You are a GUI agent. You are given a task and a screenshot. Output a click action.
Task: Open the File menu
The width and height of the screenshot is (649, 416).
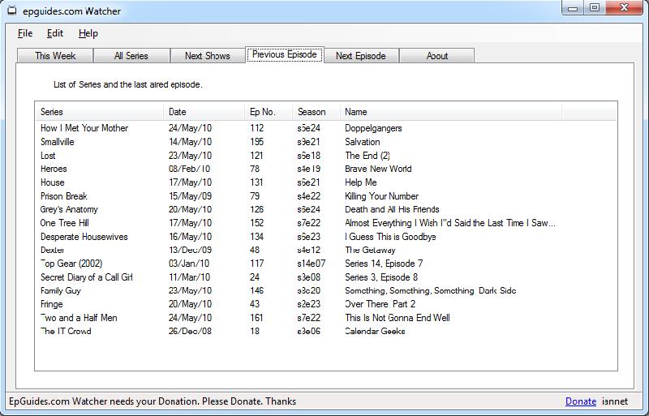25,33
